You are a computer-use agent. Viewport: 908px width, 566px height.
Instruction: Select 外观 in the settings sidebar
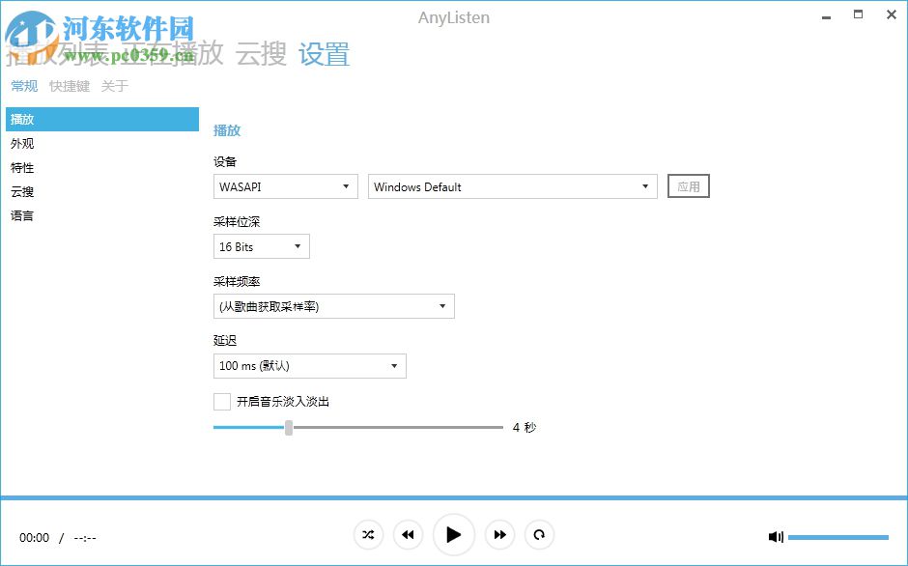pyautogui.click(x=23, y=143)
